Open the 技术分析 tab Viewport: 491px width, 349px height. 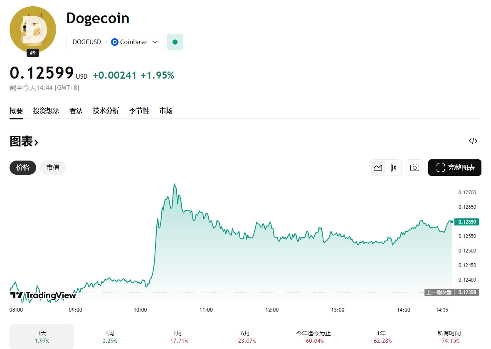pyautogui.click(x=106, y=111)
